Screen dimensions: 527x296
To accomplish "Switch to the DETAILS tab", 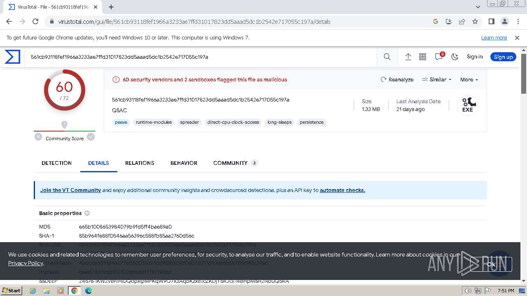I will point(98,163).
